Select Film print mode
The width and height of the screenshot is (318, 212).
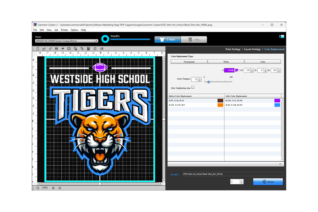click(194, 39)
